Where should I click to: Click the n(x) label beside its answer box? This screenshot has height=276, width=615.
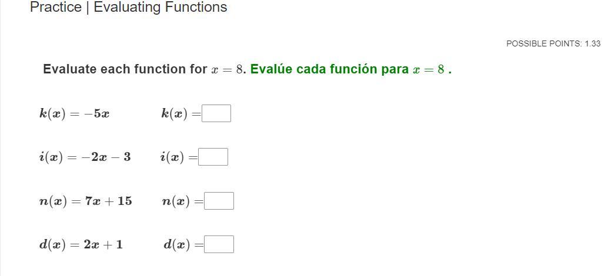[176, 201]
